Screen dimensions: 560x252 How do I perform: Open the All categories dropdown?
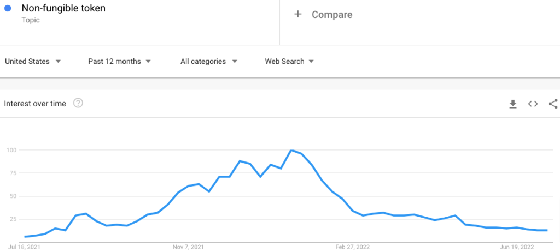coord(209,62)
